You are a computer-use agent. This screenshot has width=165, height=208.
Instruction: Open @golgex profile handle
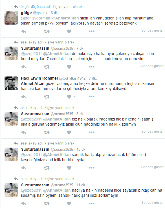[40, 13]
